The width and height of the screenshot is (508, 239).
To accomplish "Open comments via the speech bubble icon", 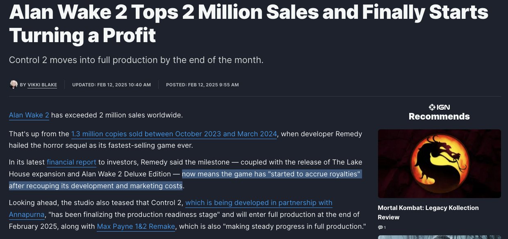I will pos(380,228).
